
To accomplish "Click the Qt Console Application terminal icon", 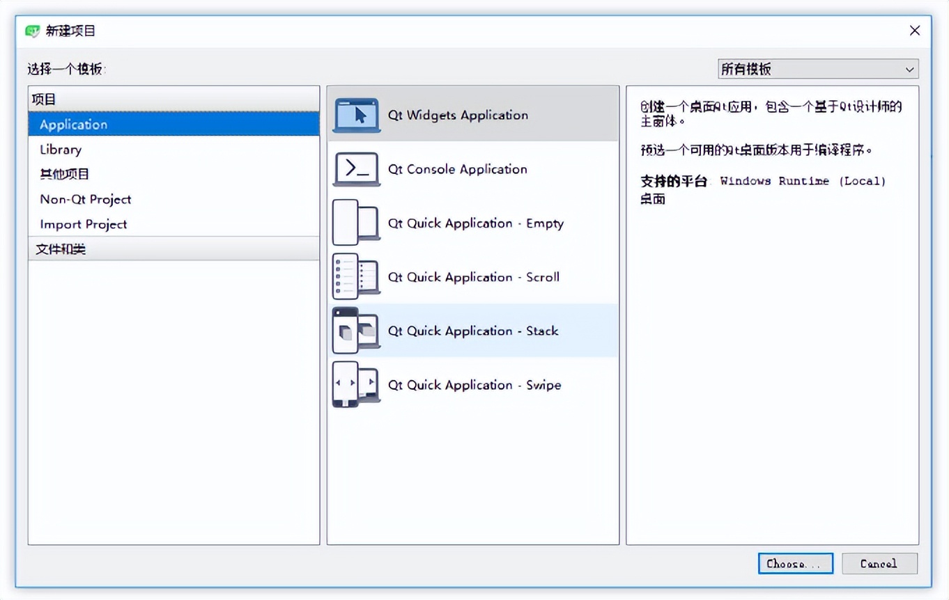I will 356,169.
